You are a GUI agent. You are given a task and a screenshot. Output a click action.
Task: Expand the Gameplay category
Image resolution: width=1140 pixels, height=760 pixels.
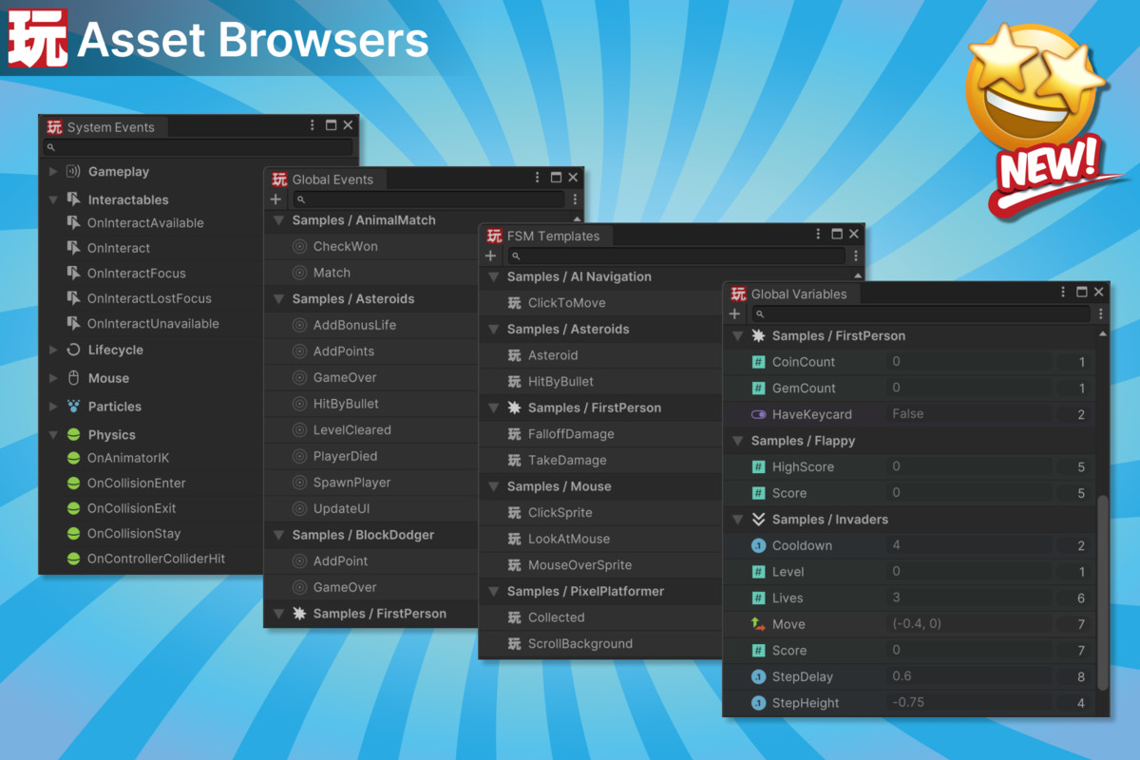coord(53,172)
